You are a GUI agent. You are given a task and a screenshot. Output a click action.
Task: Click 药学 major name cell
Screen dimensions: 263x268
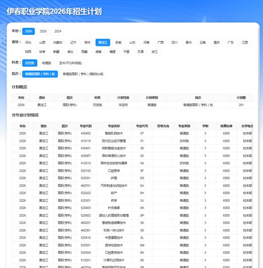(x=114, y=200)
